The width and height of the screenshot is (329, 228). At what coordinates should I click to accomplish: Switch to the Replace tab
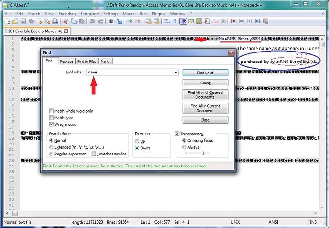point(66,61)
